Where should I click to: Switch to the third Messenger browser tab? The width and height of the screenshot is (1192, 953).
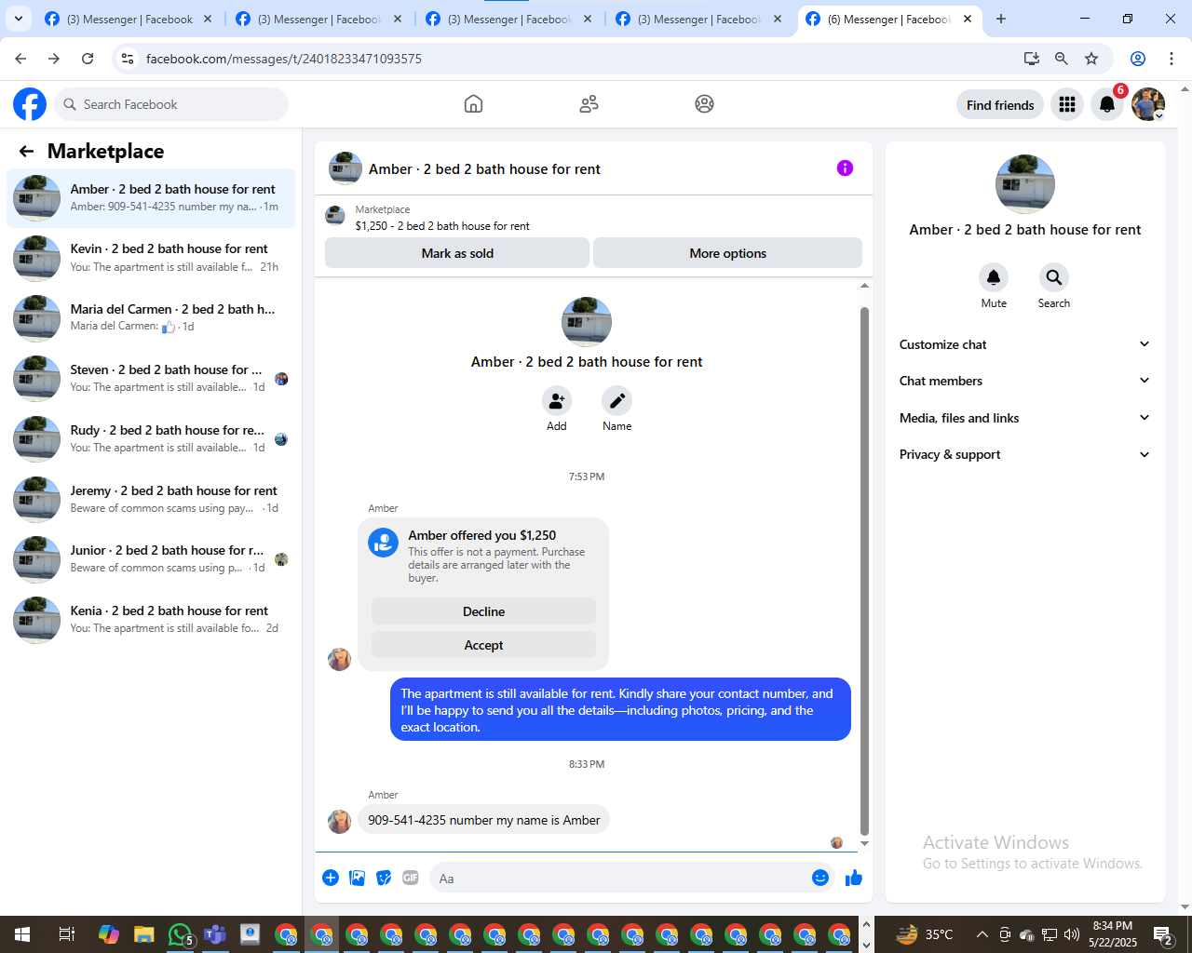click(x=508, y=19)
